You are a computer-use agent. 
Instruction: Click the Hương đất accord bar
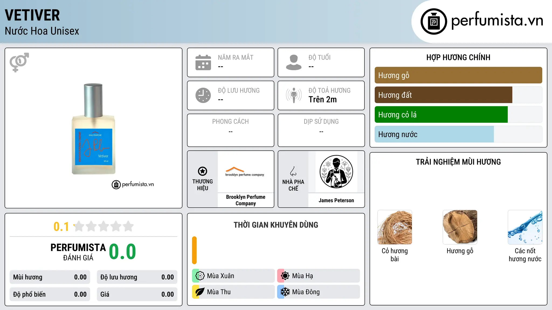click(458, 95)
